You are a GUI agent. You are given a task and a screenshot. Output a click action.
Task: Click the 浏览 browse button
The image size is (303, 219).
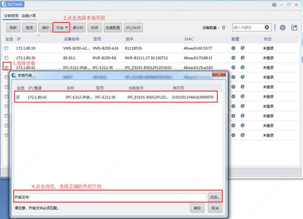pos(215,197)
